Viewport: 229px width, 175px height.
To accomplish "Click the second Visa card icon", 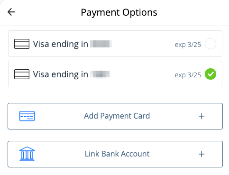I will (22, 74).
